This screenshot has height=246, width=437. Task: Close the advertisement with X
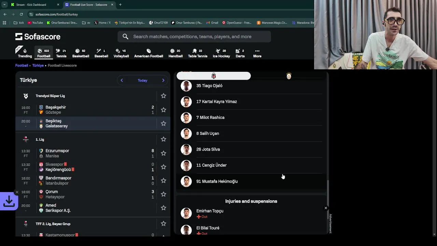(326, 208)
